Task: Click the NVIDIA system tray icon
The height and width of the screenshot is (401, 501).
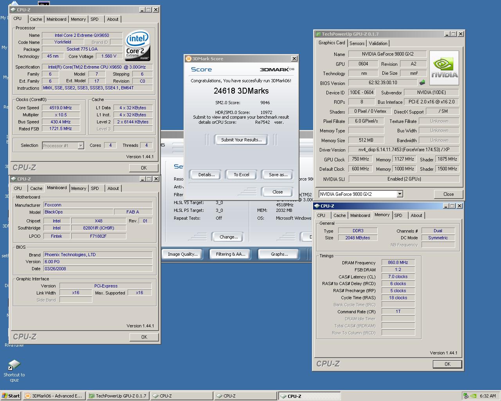Action: [x=473, y=396]
